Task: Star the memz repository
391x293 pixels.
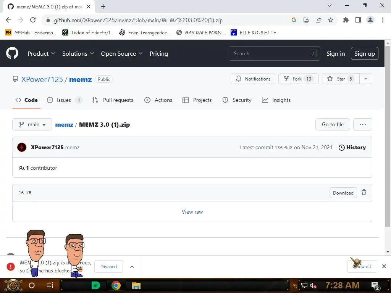Action: click(x=341, y=79)
